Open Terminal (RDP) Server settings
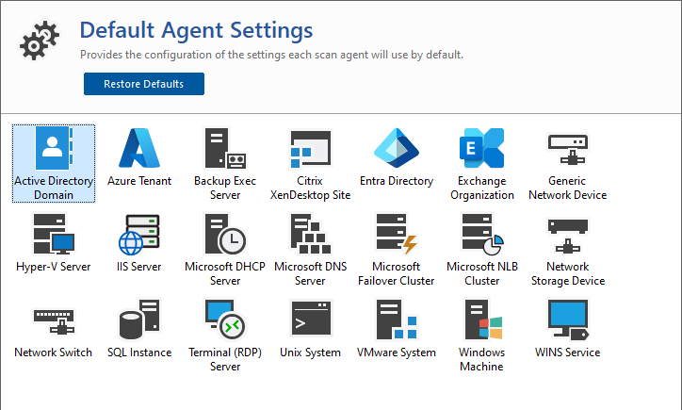This screenshot has height=410, width=682. pyautogui.click(x=225, y=320)
